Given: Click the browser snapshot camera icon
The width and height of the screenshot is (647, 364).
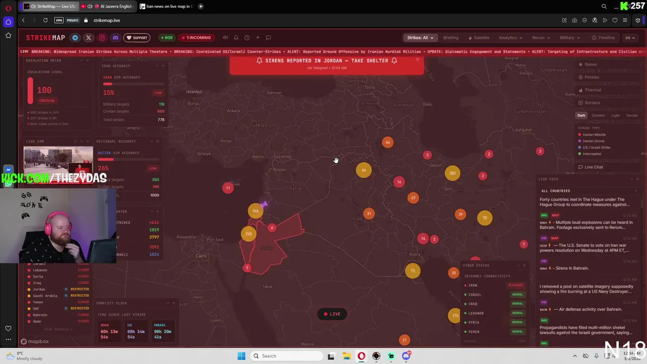Looking at the screenshot, I should pyautogui.click(x=574, y=20).
